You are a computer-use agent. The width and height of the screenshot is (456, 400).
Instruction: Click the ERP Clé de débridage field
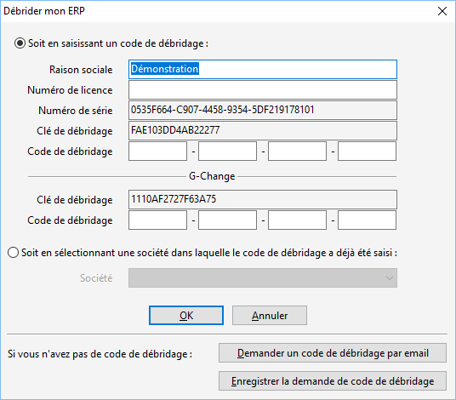(263, 130)
